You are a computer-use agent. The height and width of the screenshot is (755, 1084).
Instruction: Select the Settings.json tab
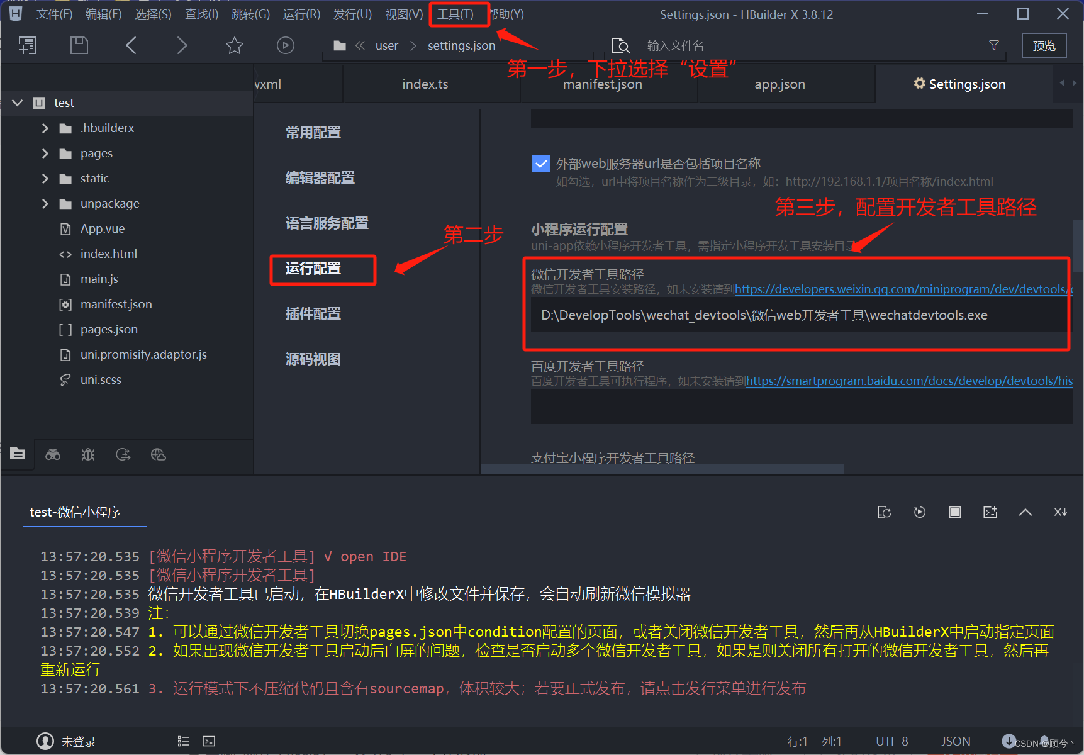point(964,84)
